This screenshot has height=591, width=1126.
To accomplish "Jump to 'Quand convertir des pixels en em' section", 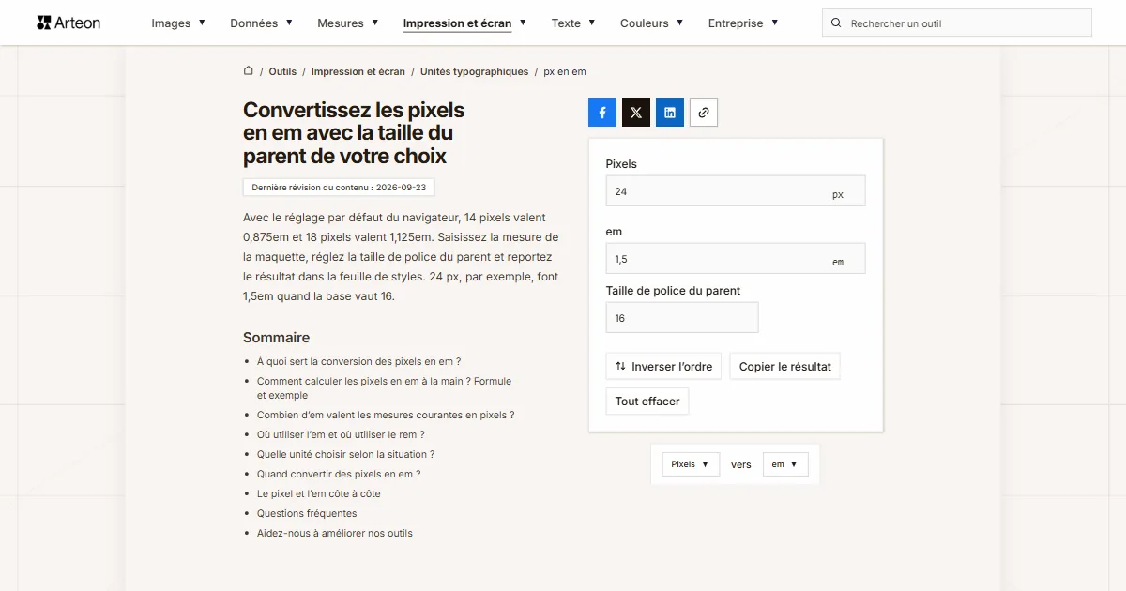I will click(339, 474).
